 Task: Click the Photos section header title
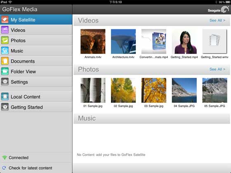click(88, 69)
